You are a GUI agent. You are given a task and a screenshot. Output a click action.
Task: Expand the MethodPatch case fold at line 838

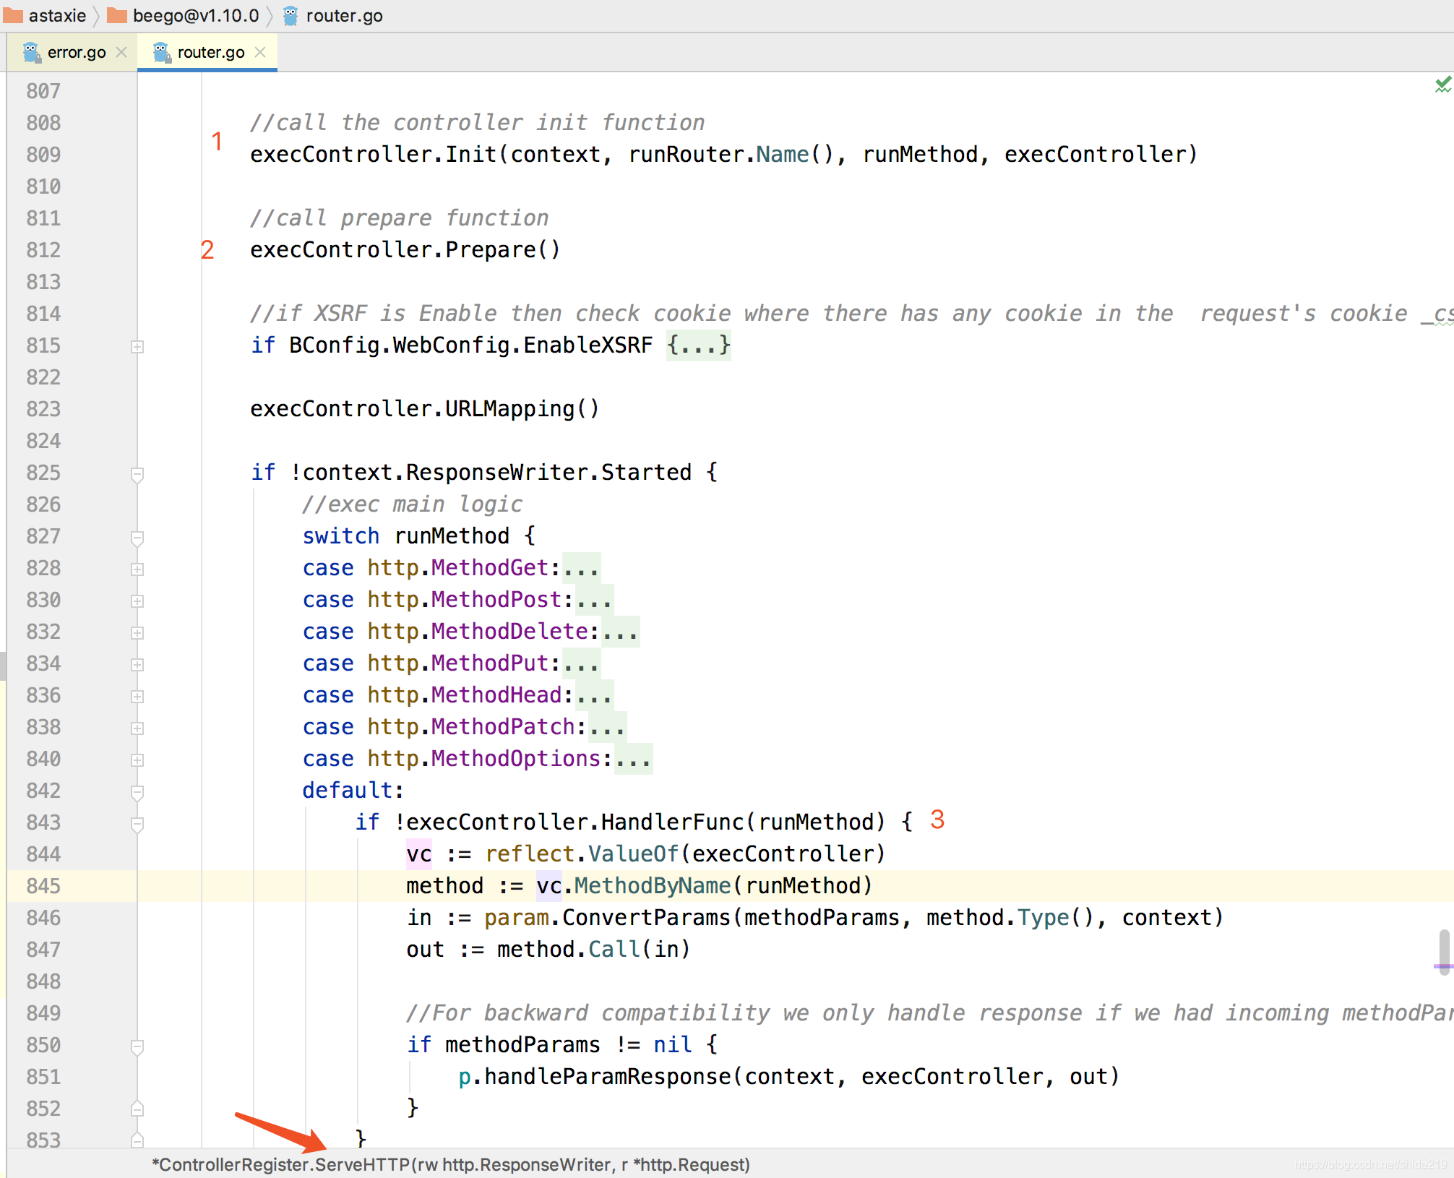(137, 728)
